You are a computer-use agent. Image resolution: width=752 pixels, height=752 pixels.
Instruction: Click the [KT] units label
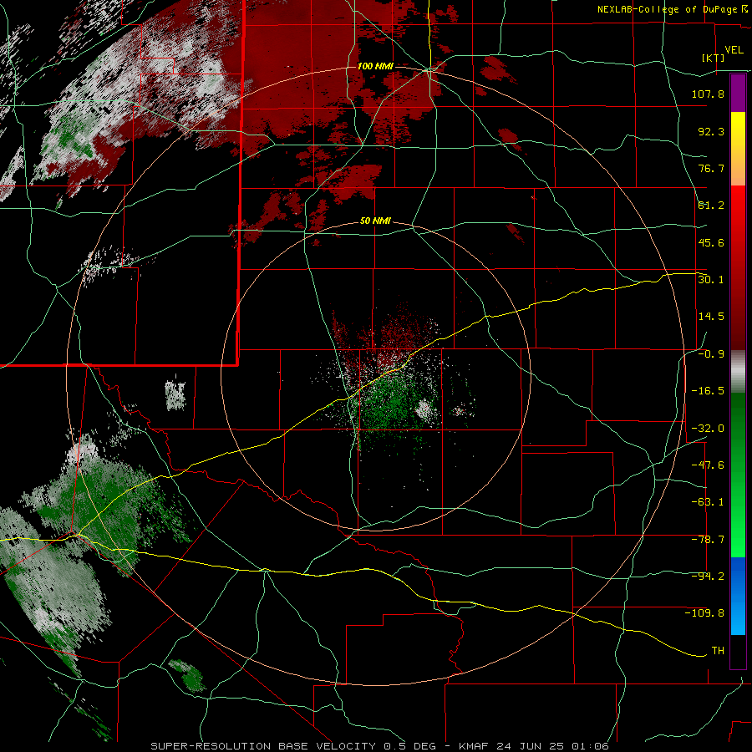pos(714,58)
